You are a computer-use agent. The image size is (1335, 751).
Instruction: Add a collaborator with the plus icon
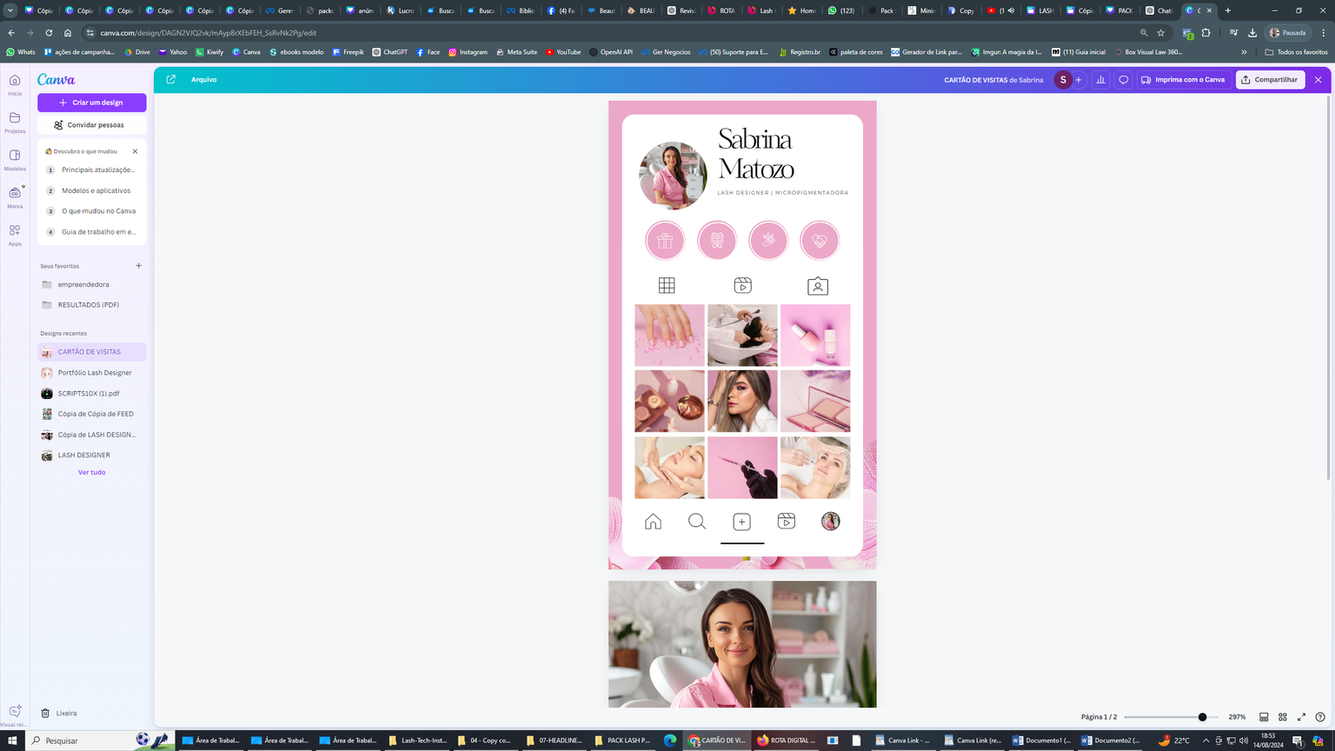point(1079,80)
